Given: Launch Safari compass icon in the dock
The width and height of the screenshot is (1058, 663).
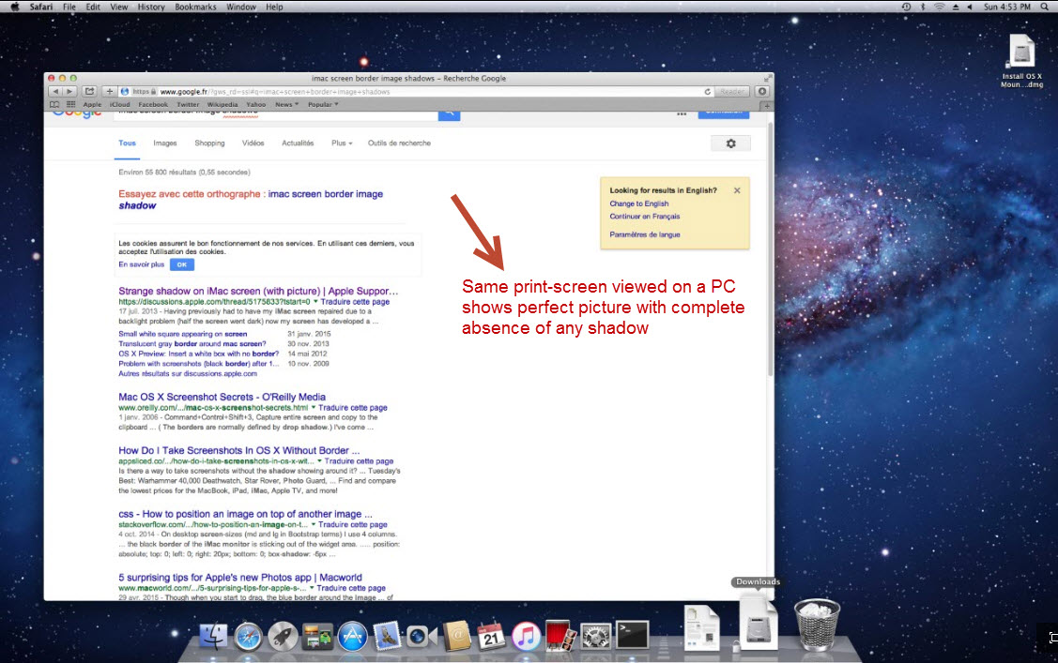Looking at the screenshot, I should click(x=248, y=637).
